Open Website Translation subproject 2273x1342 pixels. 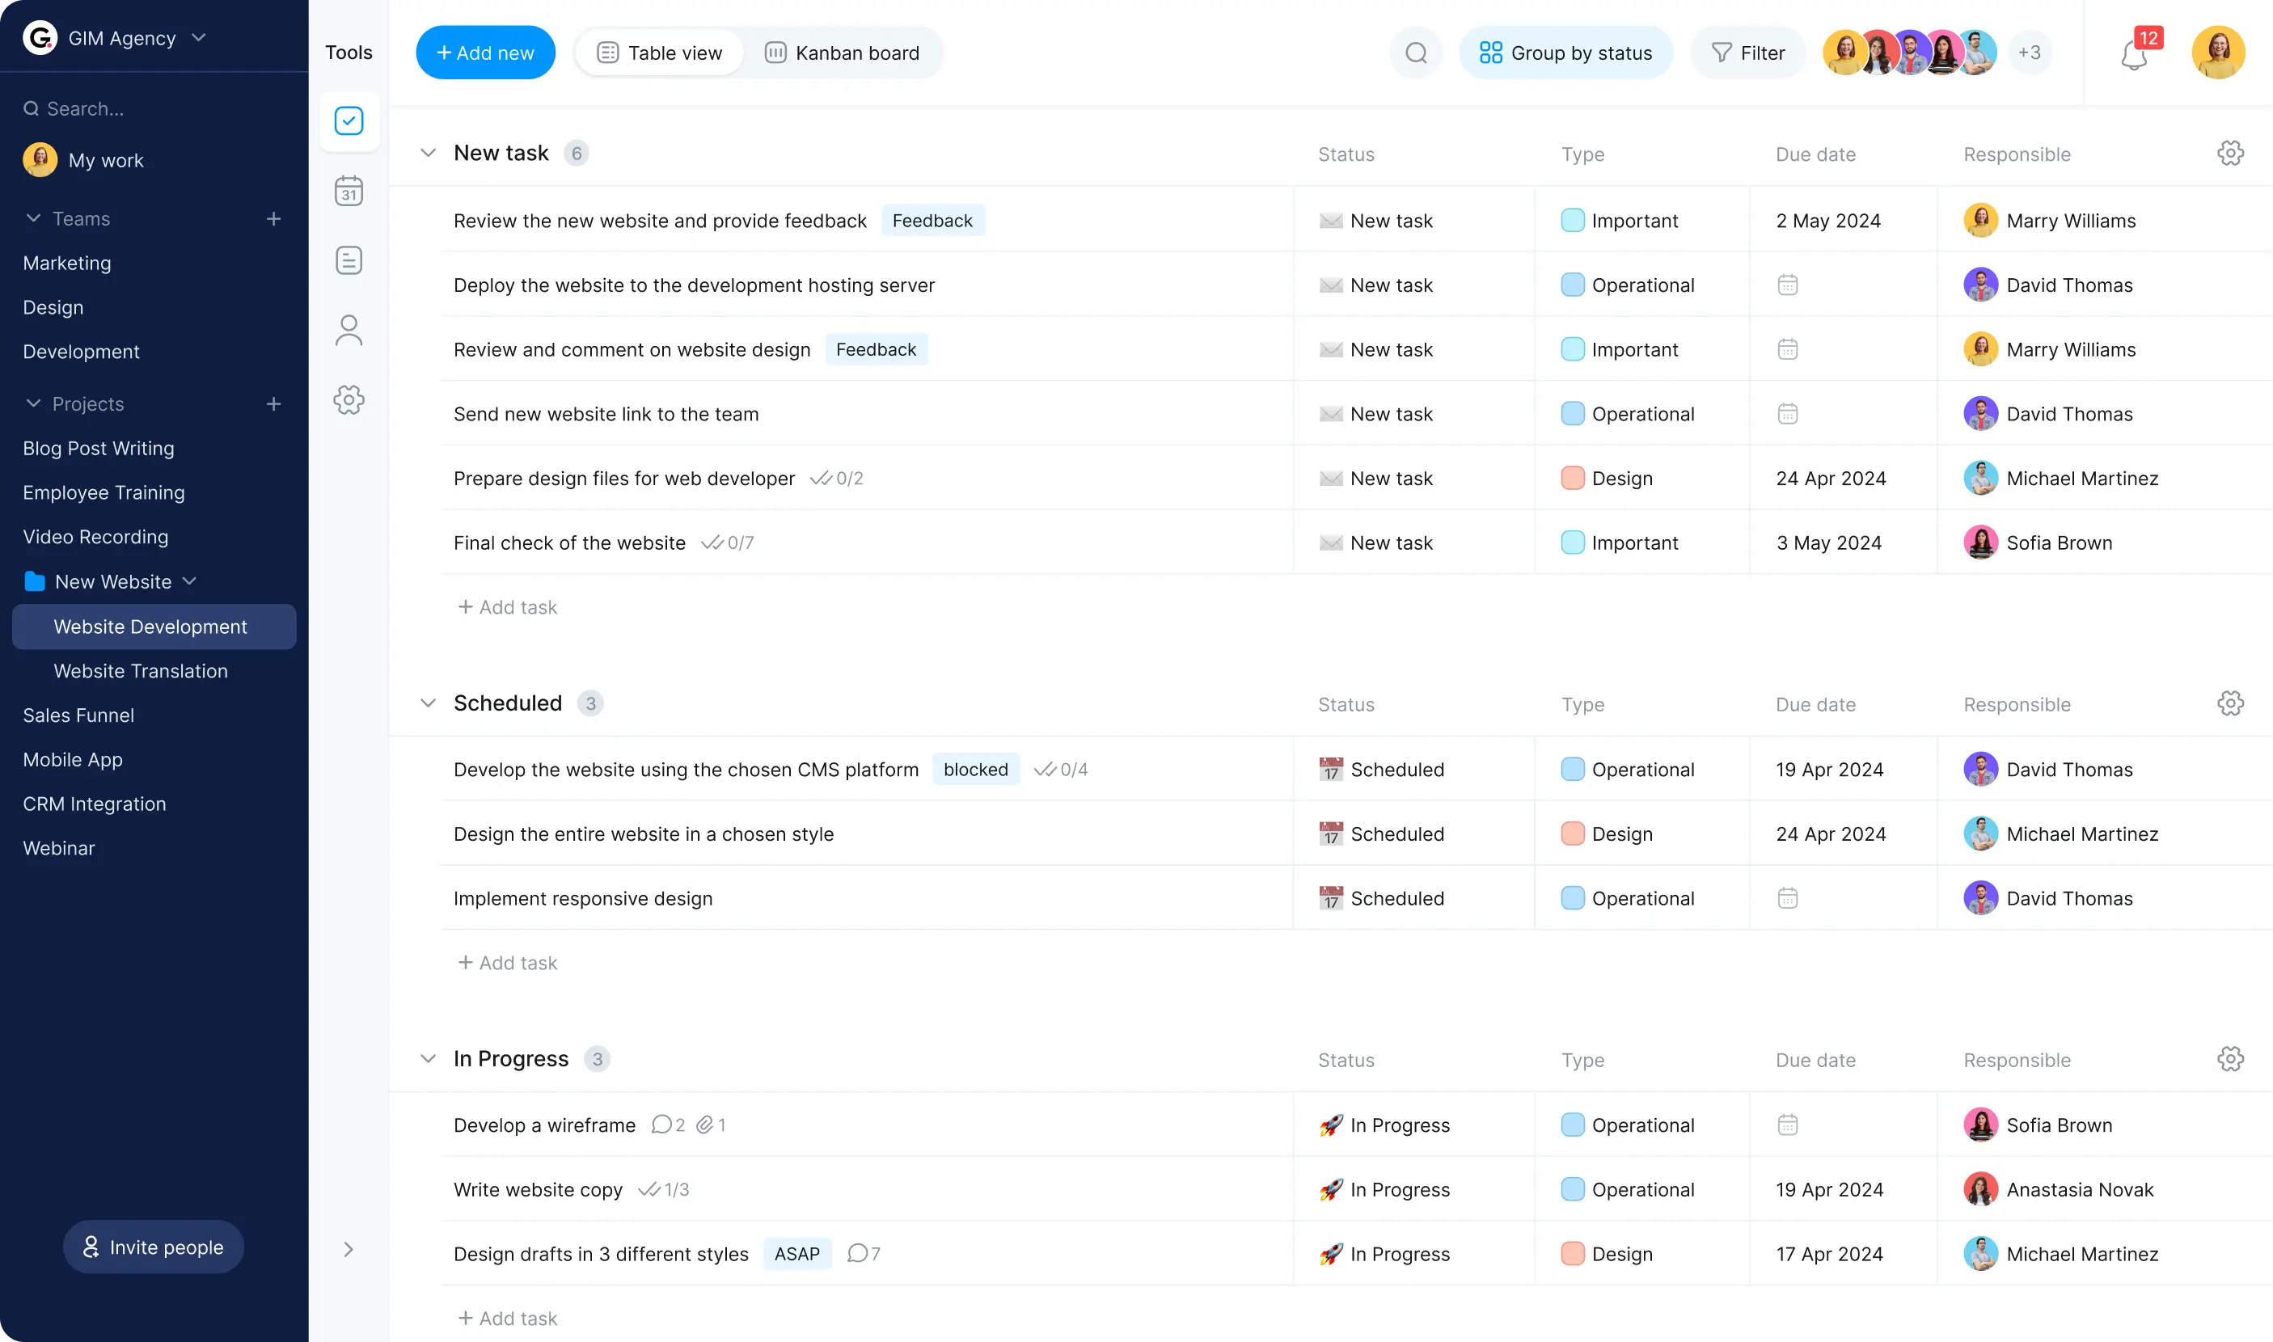point(140,671)
